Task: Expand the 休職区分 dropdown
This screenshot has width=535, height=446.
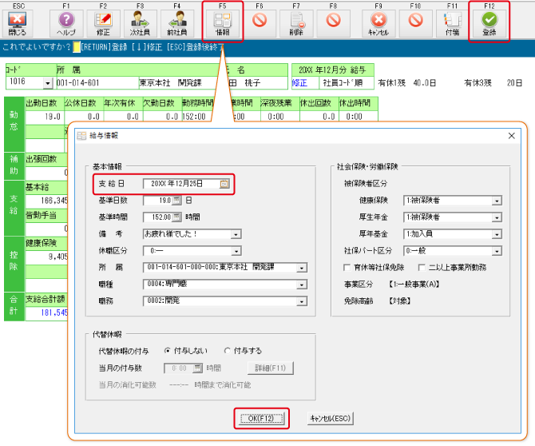Action: click(236, 251)
